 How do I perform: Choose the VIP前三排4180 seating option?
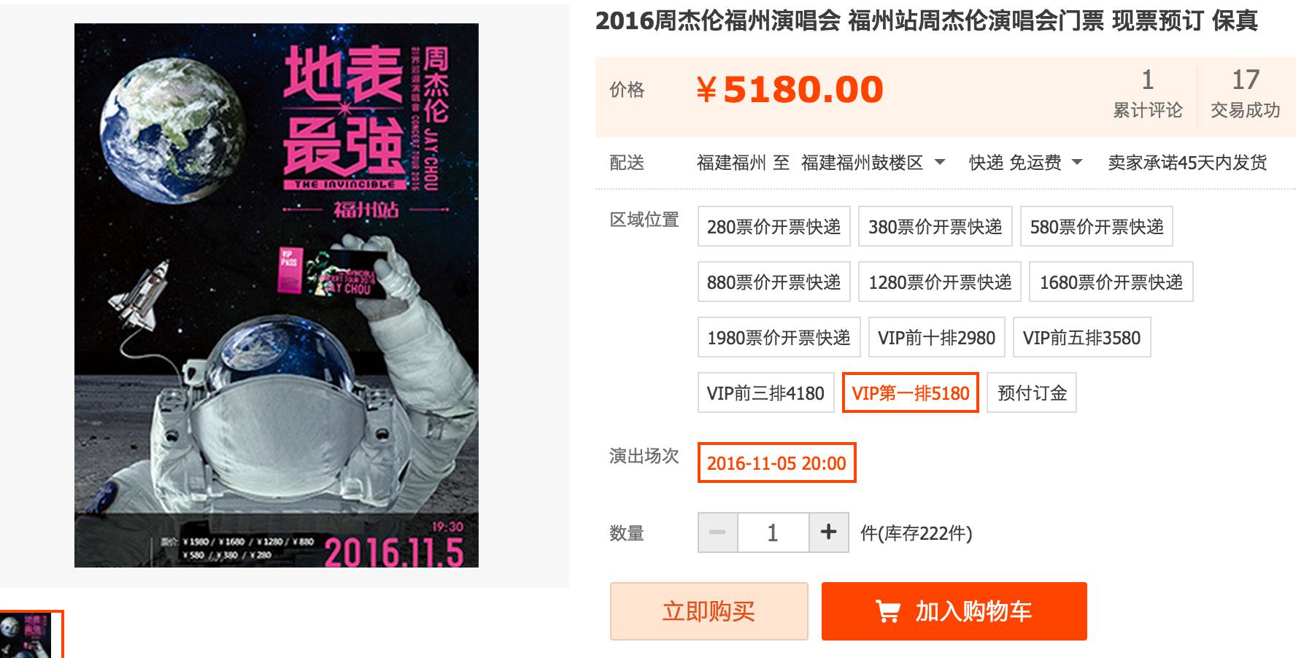[x=765, y=393]
